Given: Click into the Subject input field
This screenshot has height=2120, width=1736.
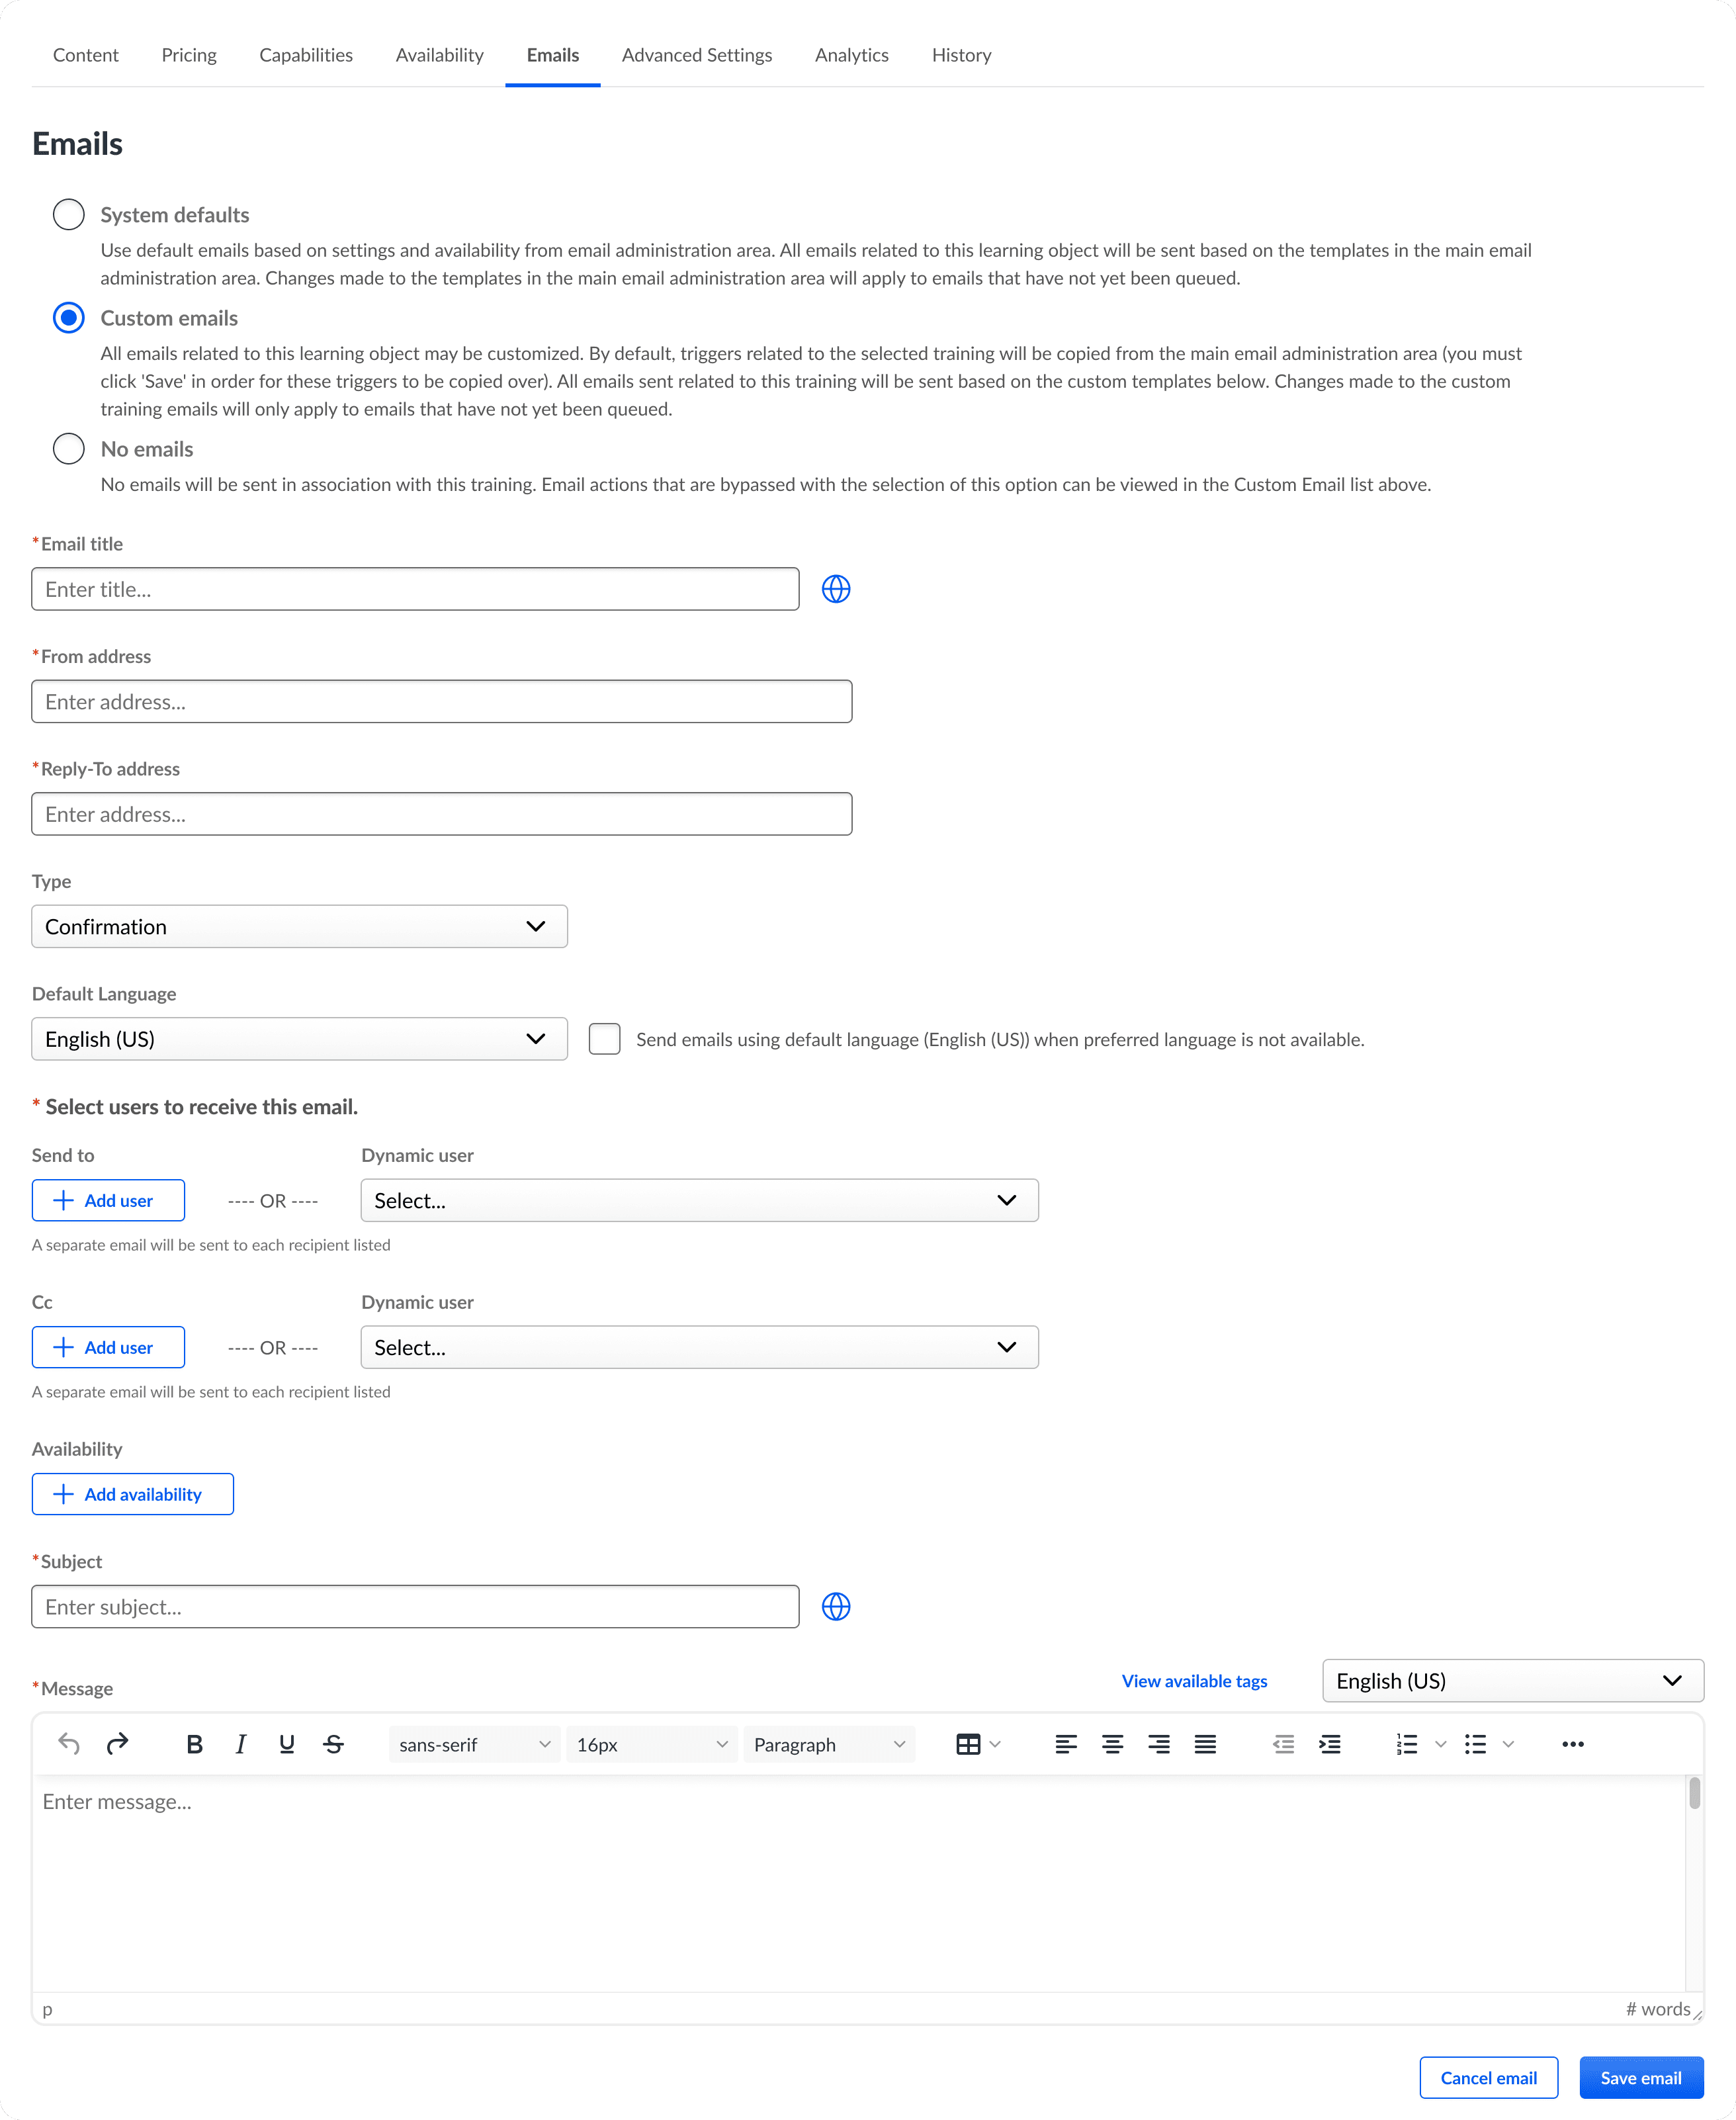Looking at the screenshot, I should [x=415, y=1606].
